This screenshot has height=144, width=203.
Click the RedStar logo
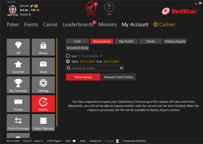pyautogui.click(x=179, y=11)
